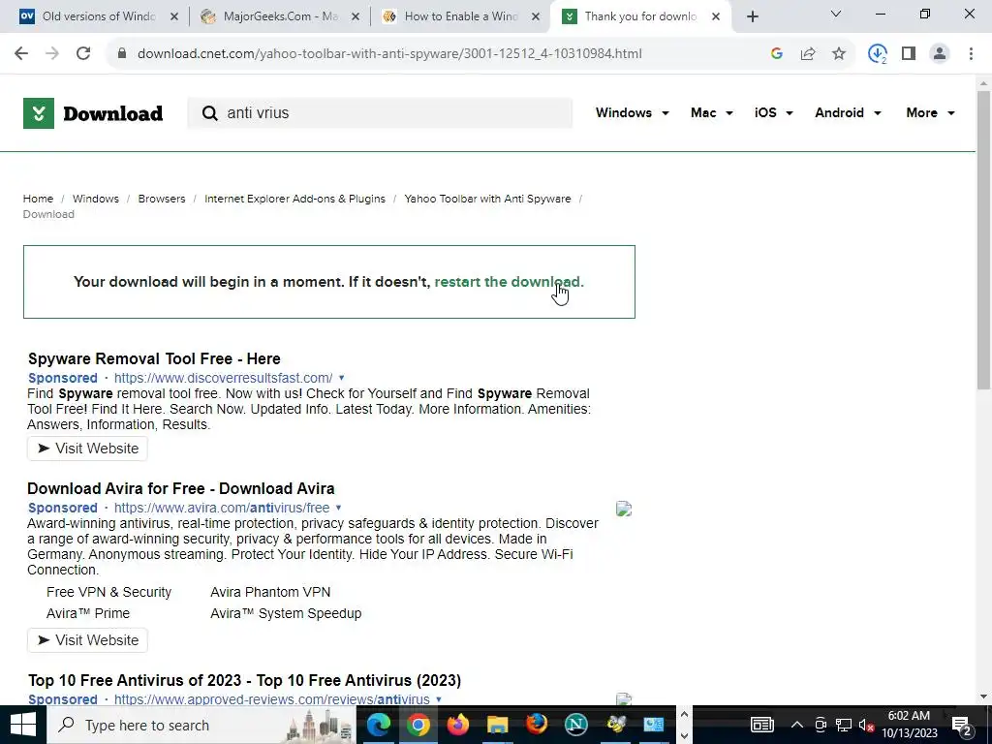Open the Chrome downloads icon
Screen dimensions: 992x744
[878, 54]
